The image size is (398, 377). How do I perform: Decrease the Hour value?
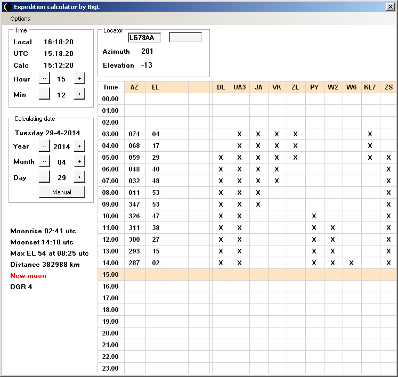[x=44, y=79]
